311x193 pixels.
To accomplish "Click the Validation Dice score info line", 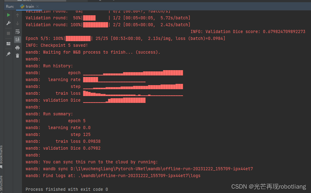I will [x=248, y=32].
